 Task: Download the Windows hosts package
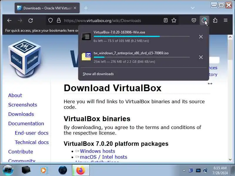[98, 151]
